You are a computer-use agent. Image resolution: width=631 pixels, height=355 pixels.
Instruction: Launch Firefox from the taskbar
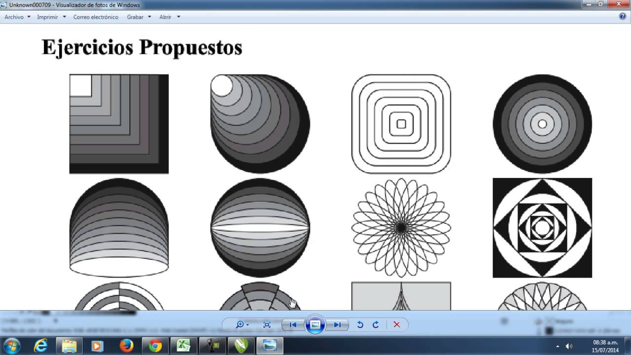127,346
